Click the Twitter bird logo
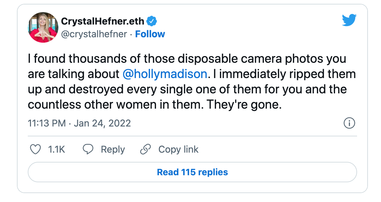The width and height of the screenshot is (381, 202). (349, 20)
